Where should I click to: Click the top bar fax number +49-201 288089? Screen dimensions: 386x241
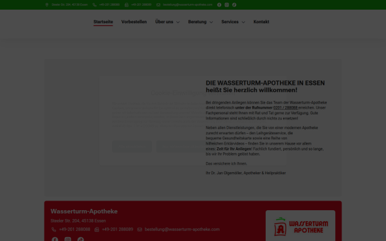[142, 4]
